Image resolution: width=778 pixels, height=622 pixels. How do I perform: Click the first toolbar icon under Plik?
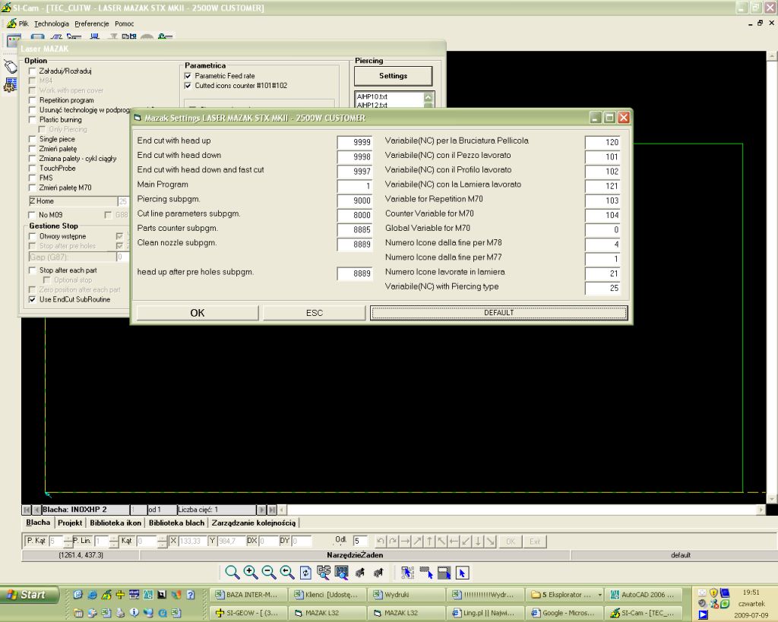(x=14, y=39)
